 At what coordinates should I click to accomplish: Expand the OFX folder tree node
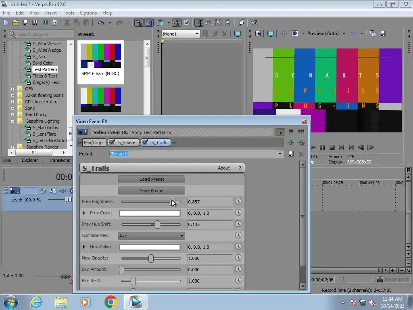[13, 89]
